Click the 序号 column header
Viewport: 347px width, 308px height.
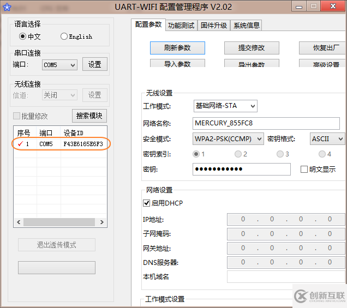[23, 133]
